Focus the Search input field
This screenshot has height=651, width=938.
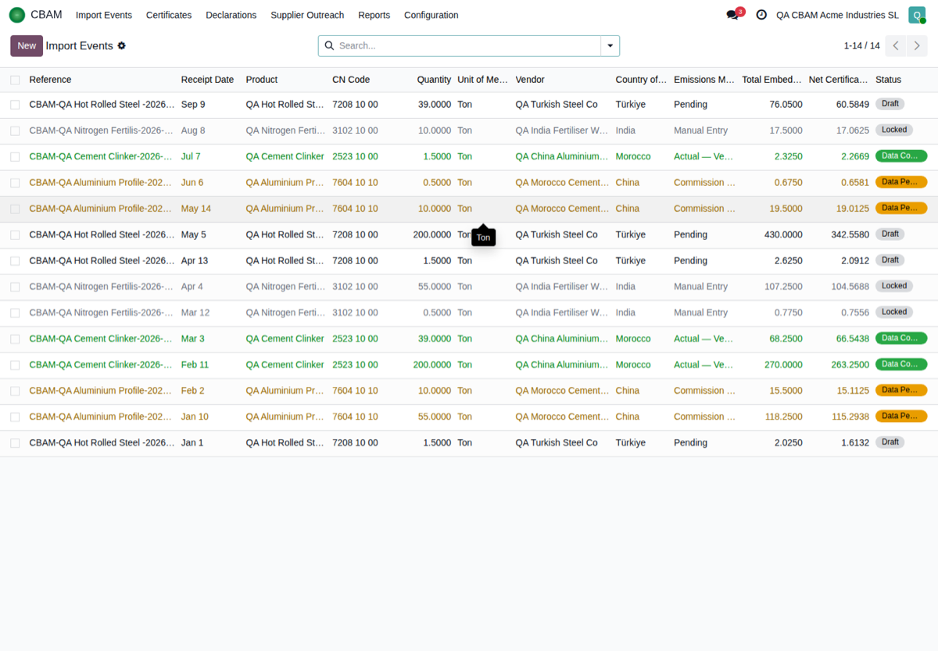tap(467, 46)
